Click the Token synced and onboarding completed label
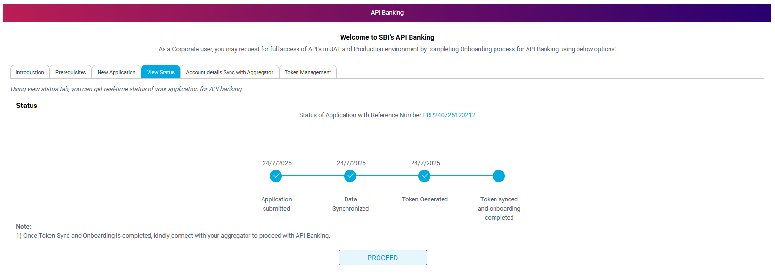Screen dimensions: 775x275 (x=499, y=208)
